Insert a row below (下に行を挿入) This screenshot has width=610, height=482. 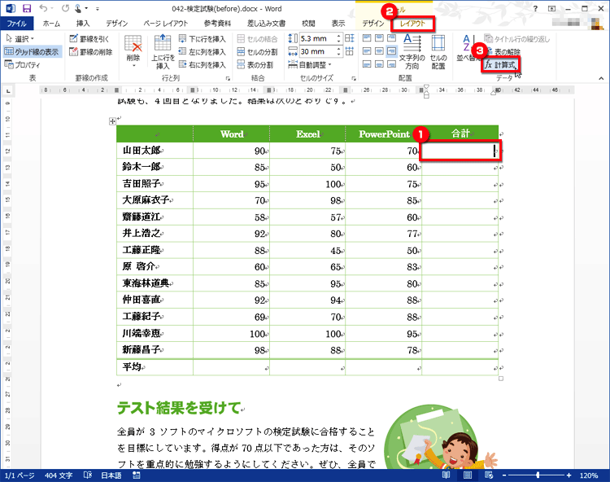tap(203, 38)
